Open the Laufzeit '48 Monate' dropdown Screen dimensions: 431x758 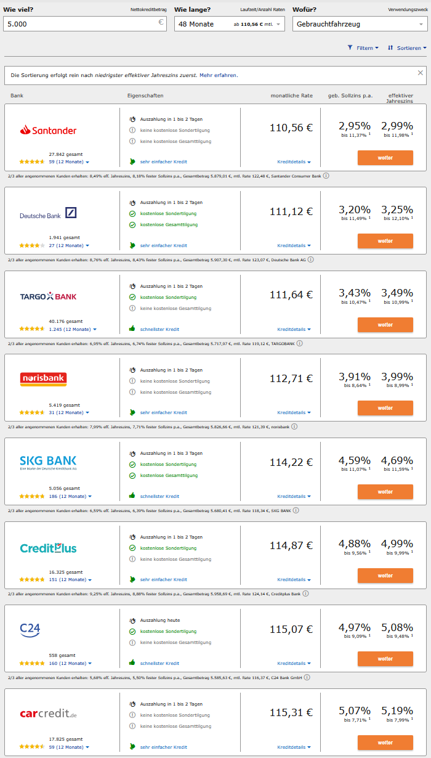(x=229, y=24)
